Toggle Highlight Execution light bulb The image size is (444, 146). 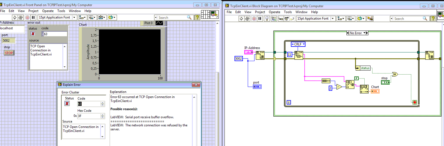click(267, 18)
